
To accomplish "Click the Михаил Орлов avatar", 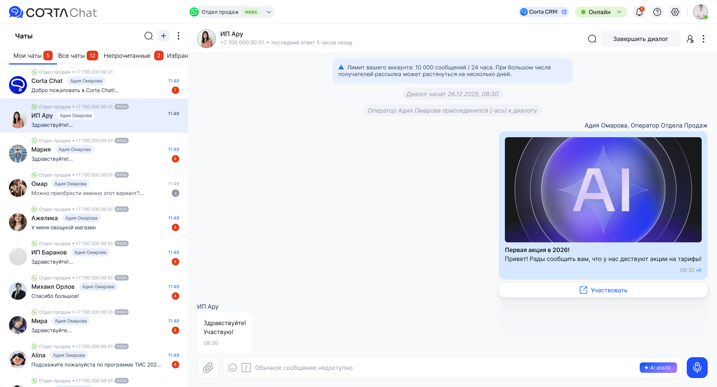I will 18,291.
